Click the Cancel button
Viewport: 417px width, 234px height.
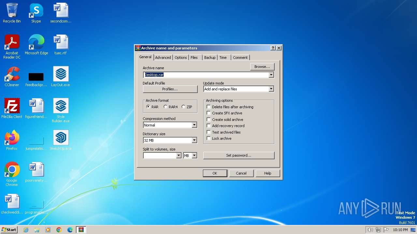241,173
